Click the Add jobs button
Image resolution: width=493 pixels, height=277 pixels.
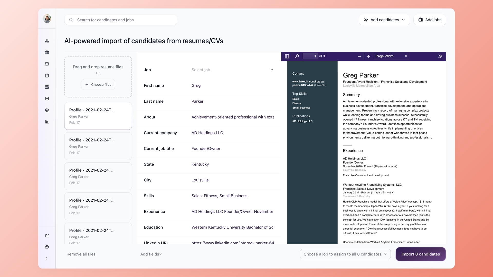coord(430,20)
